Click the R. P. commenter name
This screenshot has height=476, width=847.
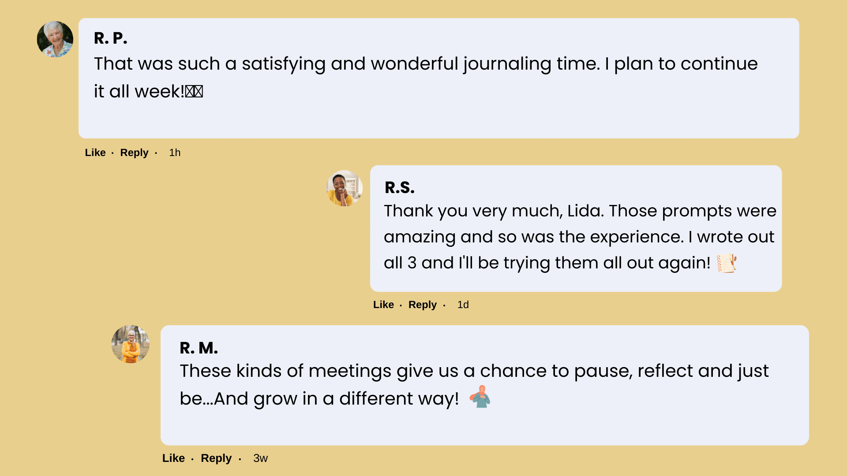(x=110, y=38)
